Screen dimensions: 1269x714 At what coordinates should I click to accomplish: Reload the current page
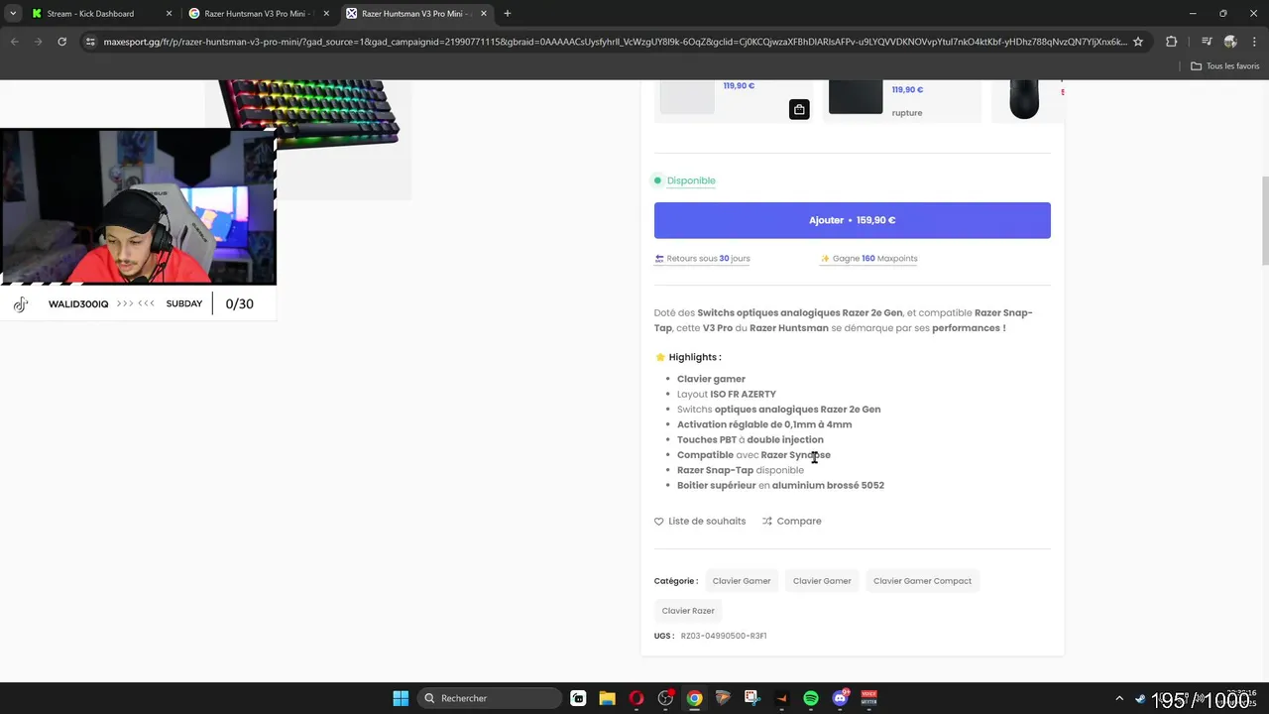pyautogui.click(x=61, y=42)
